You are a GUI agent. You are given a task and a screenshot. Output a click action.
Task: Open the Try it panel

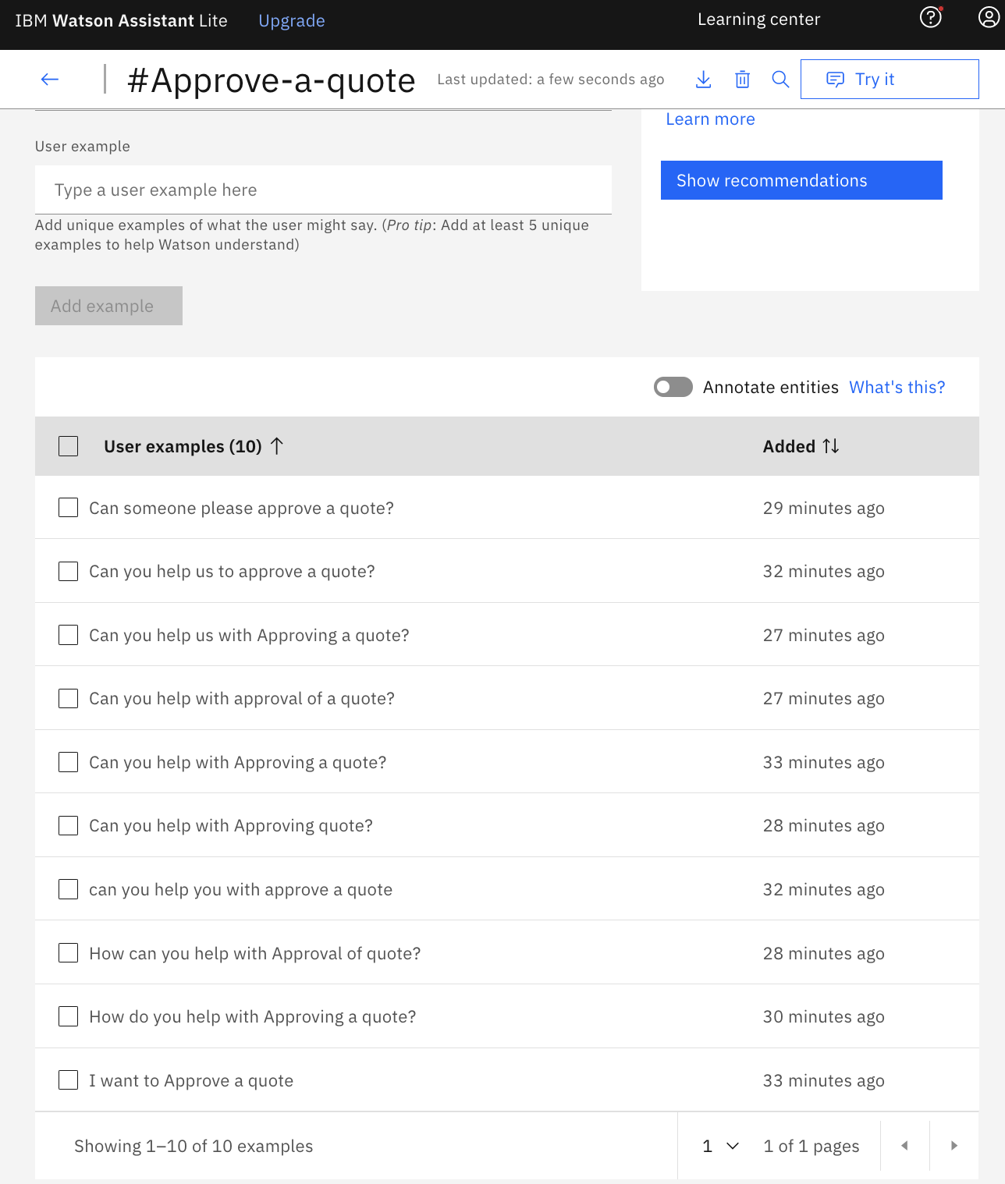tap(889, 80)
